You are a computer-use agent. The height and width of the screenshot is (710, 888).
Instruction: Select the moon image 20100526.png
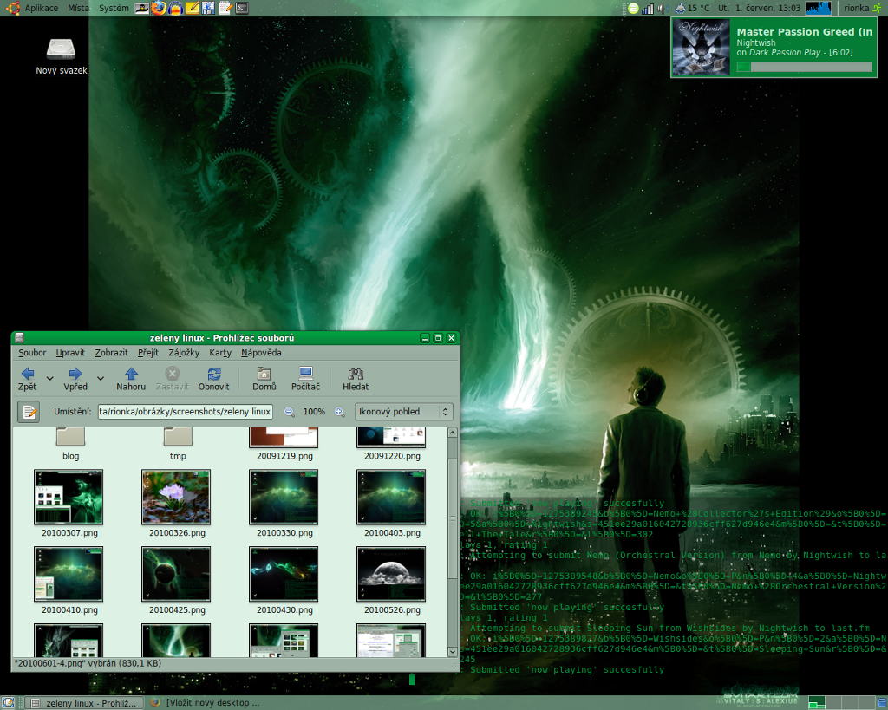pyautogui.click(x=392, y=580)
